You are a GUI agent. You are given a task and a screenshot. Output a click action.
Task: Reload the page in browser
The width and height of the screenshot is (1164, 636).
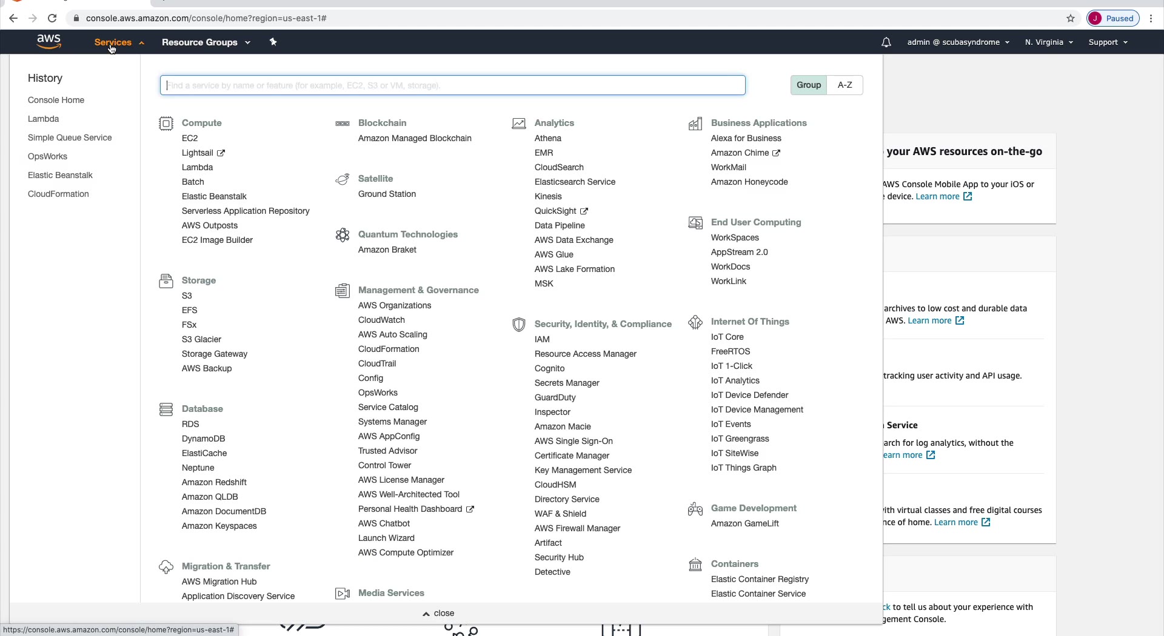click(x=52, y=18)
